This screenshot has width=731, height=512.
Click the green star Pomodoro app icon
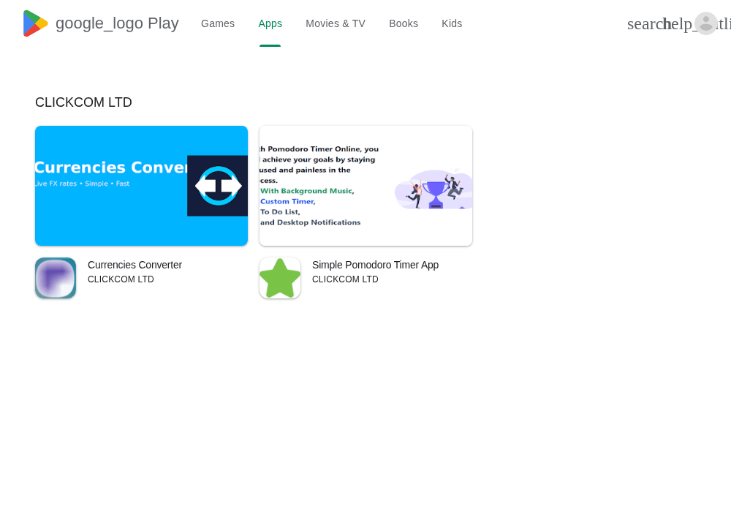click(280, 278)
